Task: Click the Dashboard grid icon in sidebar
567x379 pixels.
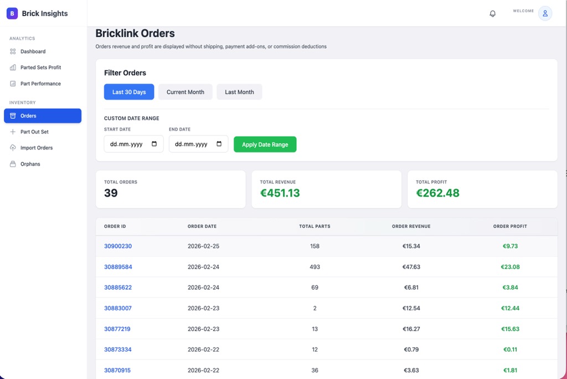Action: tap(13, 52)
